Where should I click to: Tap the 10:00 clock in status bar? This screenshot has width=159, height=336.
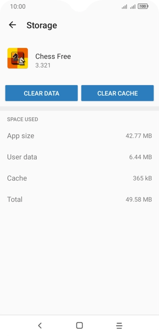click(18, 6)
